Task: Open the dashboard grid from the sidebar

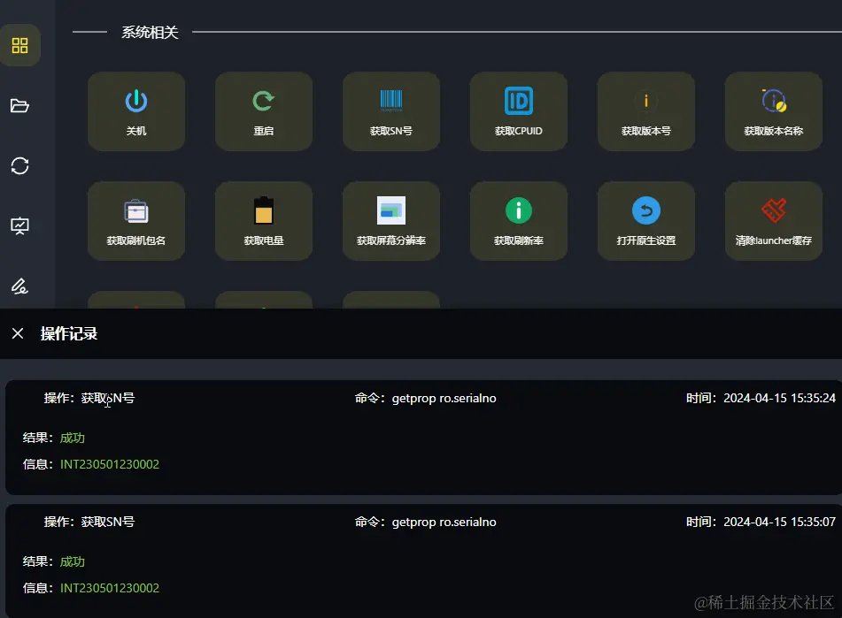Action: pyautogui.click(x=20, y=45)
